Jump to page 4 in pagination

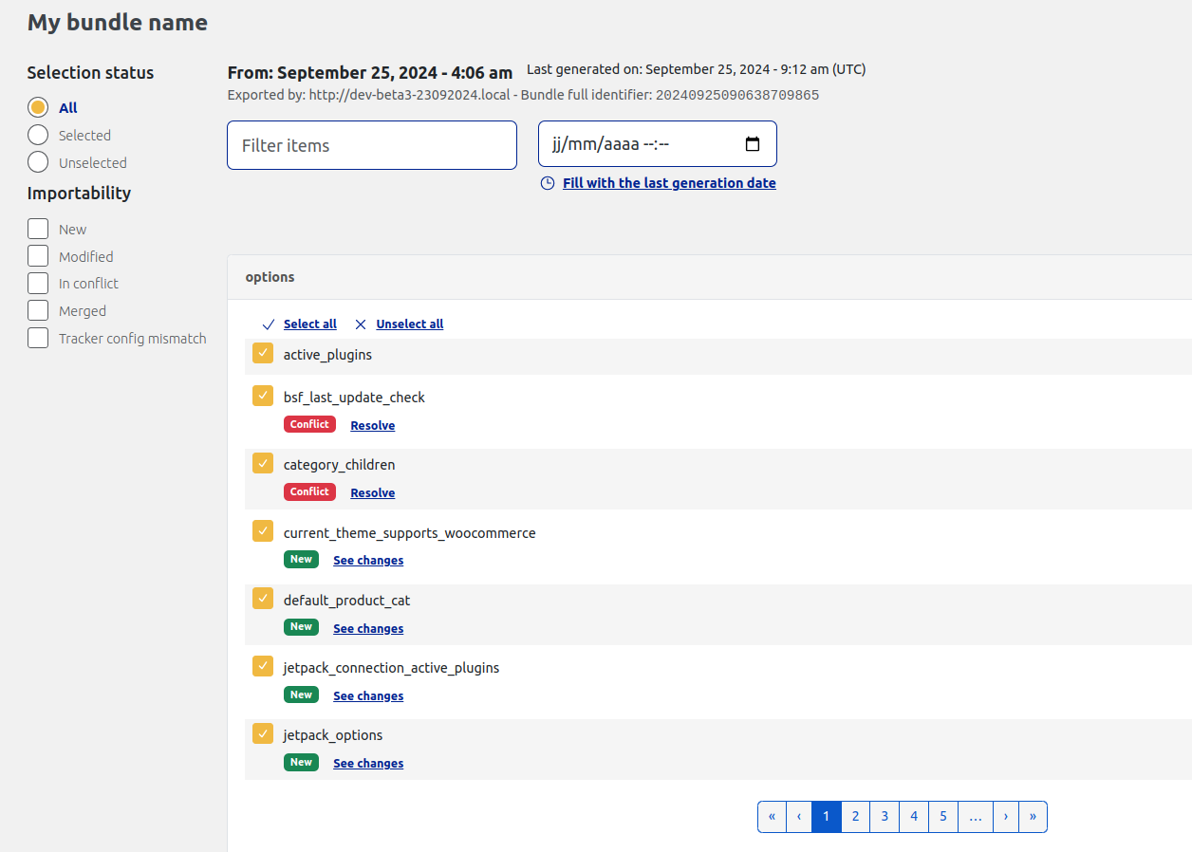tap(914, 817)
